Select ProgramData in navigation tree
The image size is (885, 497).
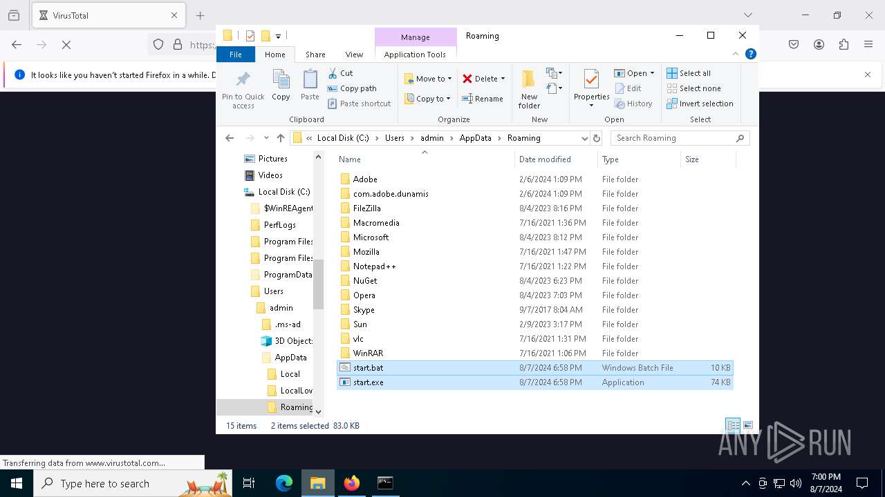point(281,275)
